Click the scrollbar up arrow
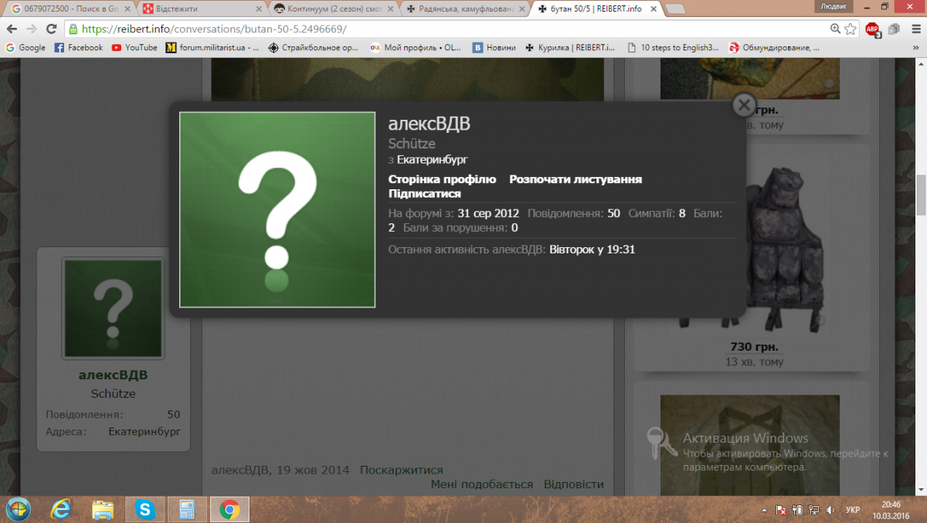Screen dimensions: 927x523 [x=921, y=63]
